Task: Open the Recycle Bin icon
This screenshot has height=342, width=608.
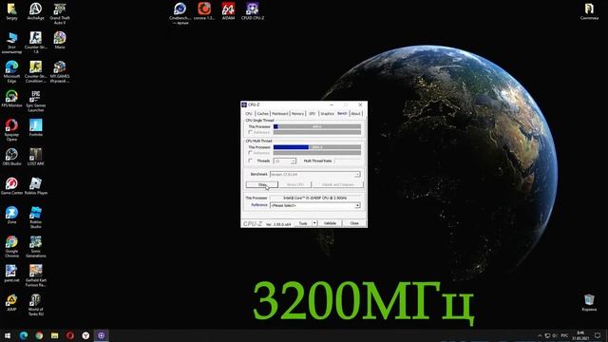Action: click(x=589, y=302)
